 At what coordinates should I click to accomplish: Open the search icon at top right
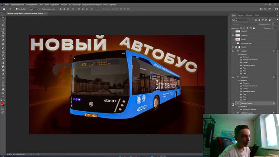tap(265, 9)
